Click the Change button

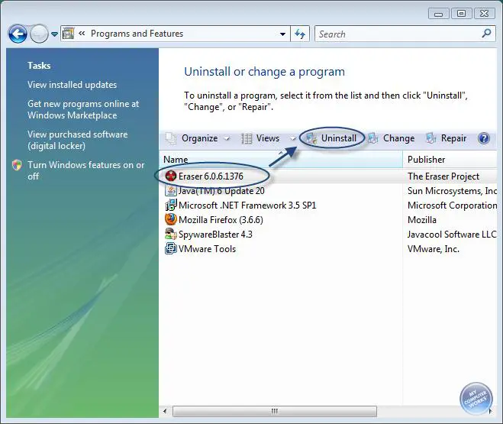coord(398,138)
